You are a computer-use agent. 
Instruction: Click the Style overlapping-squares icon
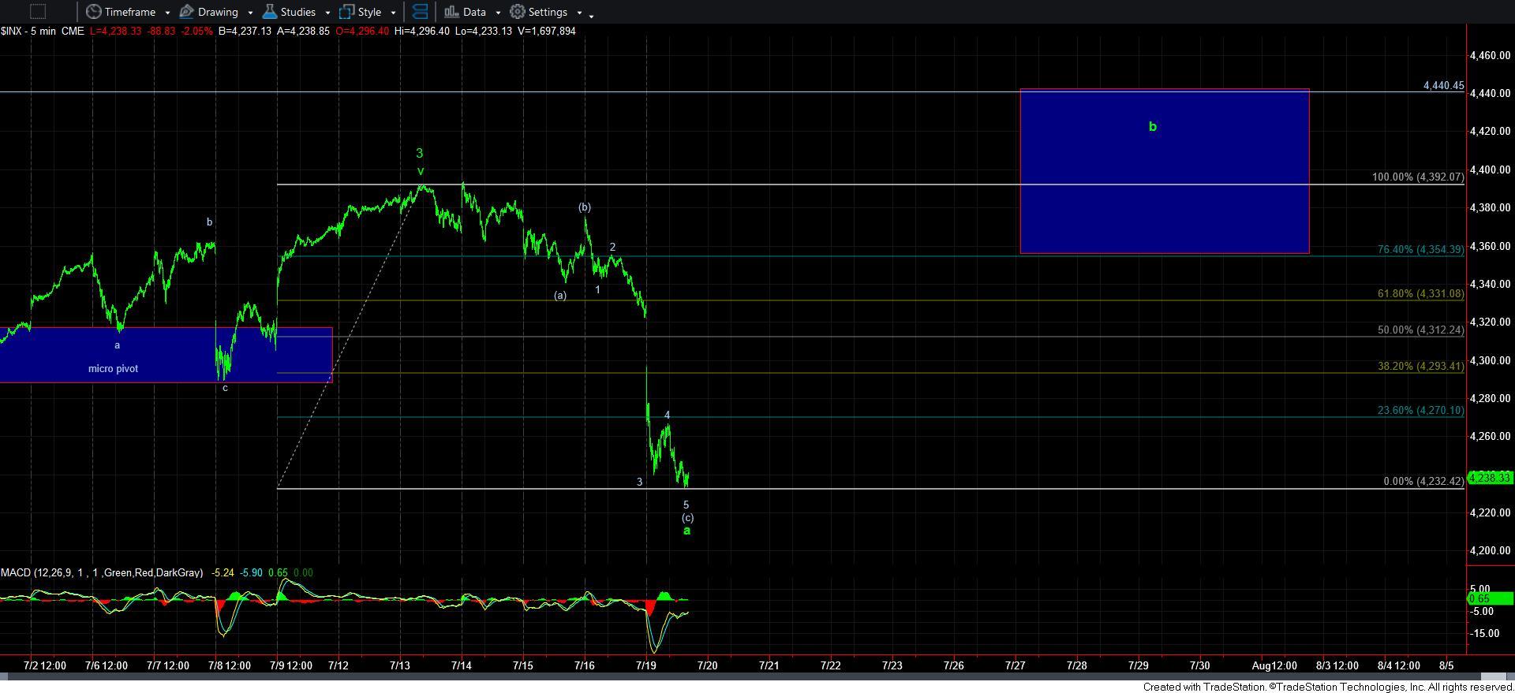[x=346, y=12]
